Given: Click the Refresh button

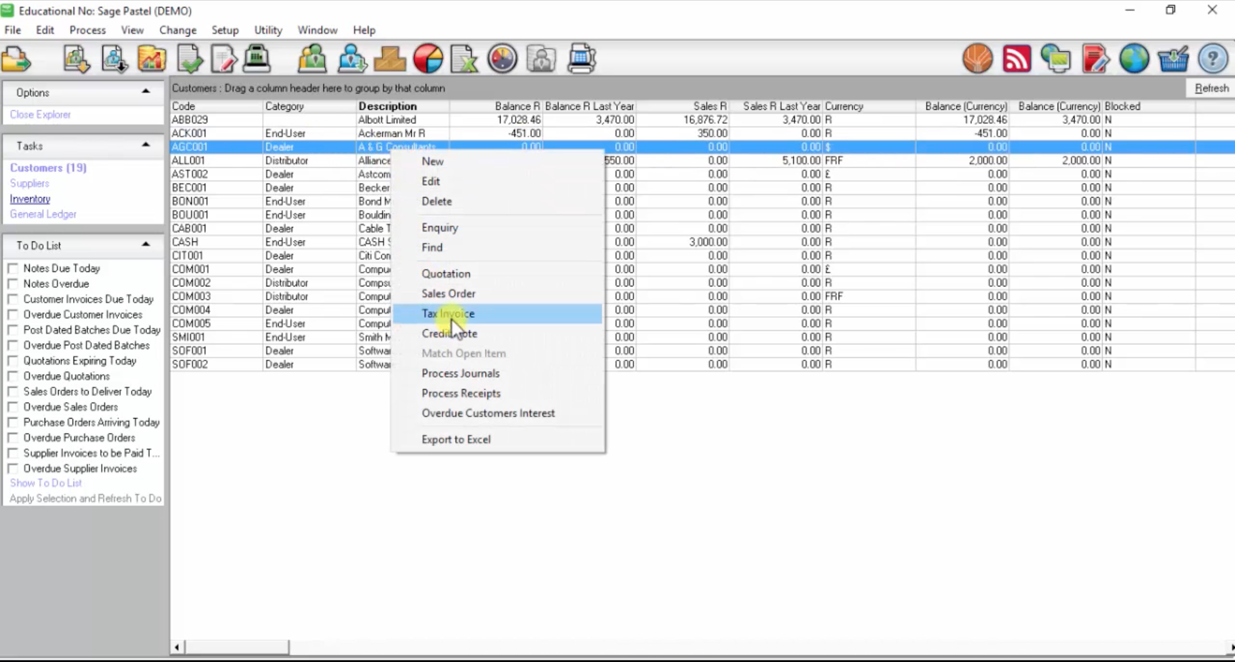Looking at the screenshot, I should [1211, 88].
